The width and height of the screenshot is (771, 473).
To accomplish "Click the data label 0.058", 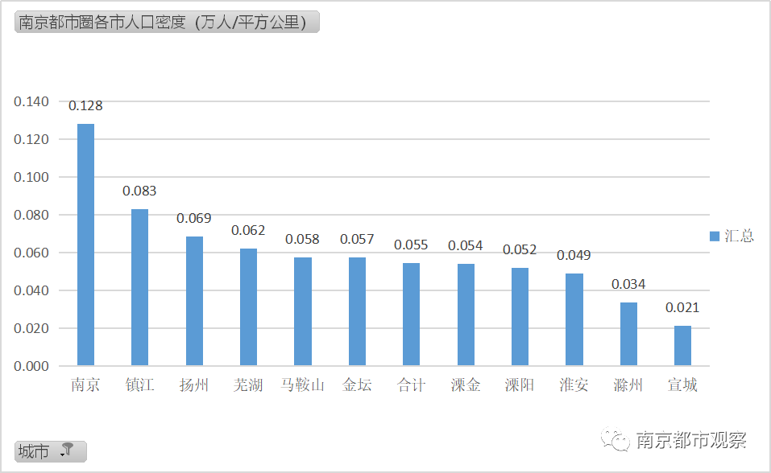I will (302, 239).
